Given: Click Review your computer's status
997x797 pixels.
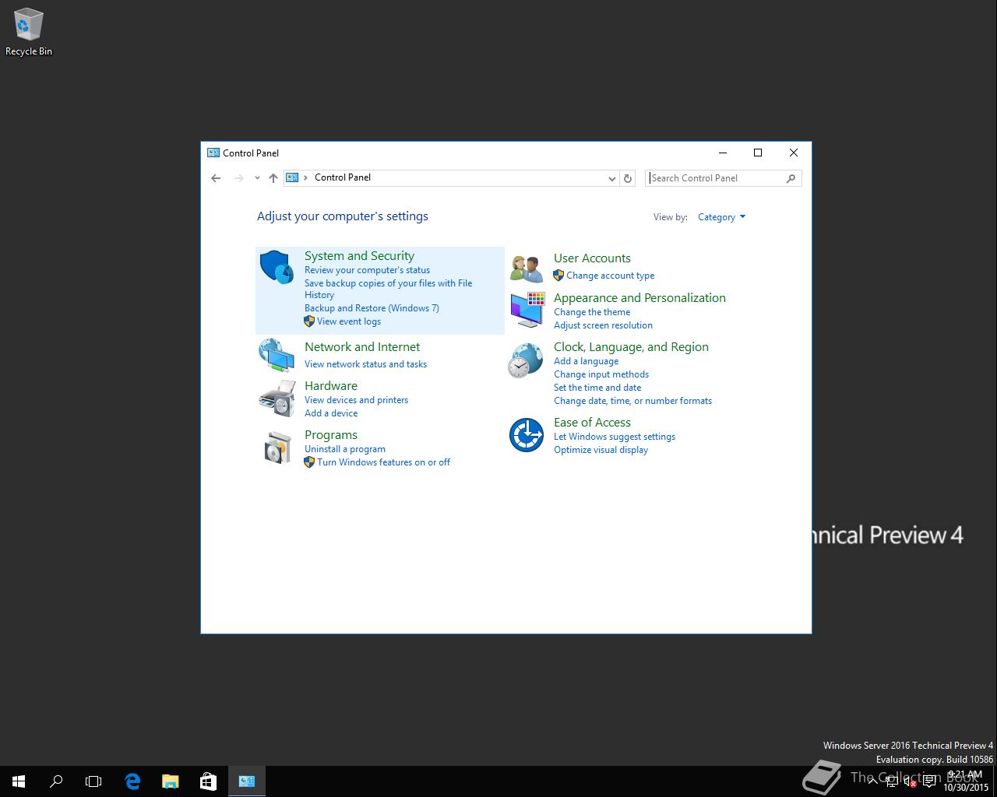Looking at the screenshot, I should (x=367, y=270).
